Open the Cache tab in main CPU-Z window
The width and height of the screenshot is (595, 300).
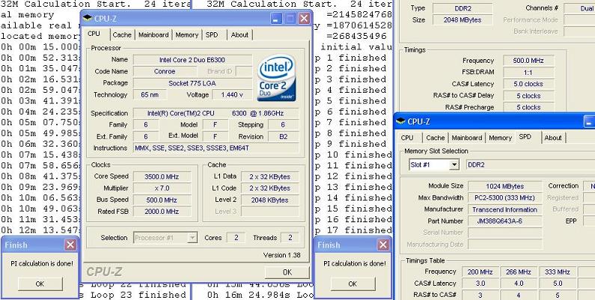tap(122, 35)
